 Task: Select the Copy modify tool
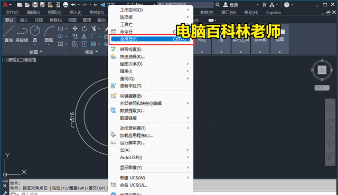[x=75, y=36]
